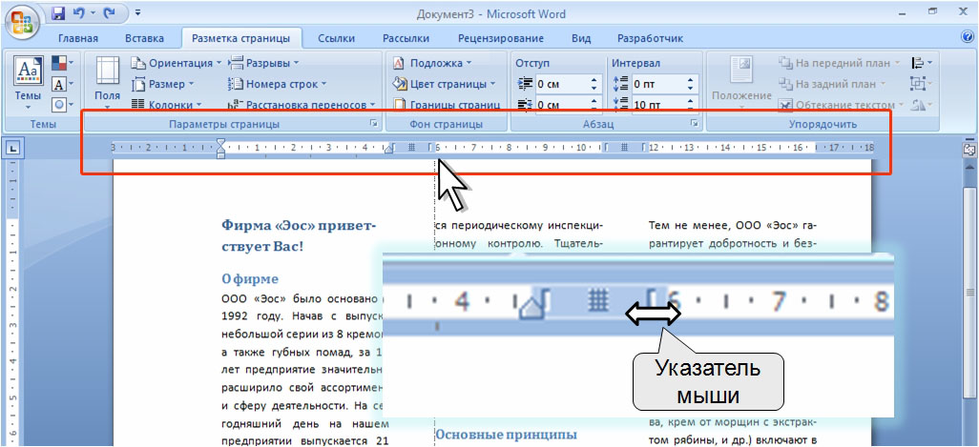
Task: Click the Rotate icon in Упорядочить group
Action: click(922, 105)
